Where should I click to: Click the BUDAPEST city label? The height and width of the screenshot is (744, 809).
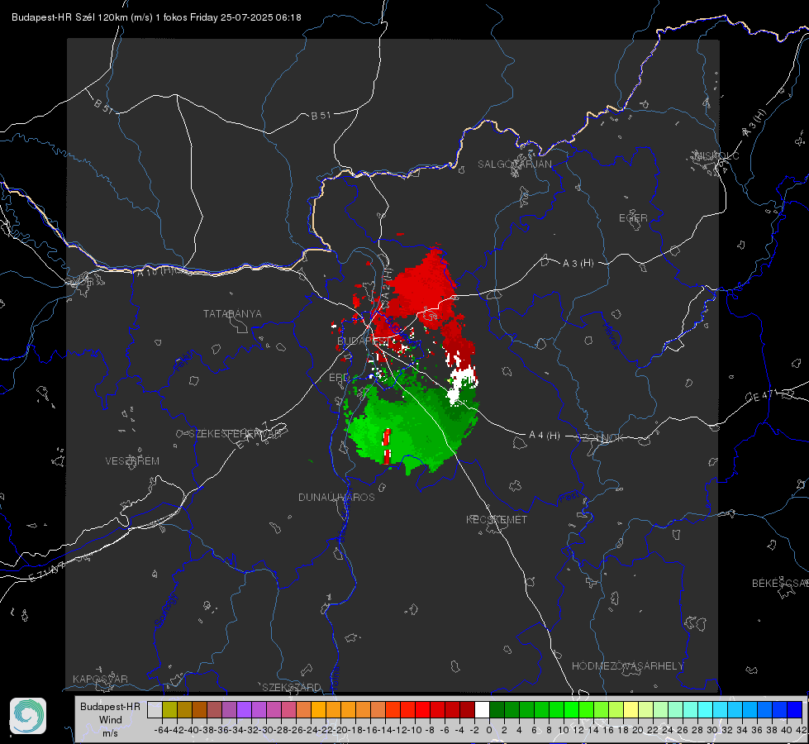click(x=363, y=341)
